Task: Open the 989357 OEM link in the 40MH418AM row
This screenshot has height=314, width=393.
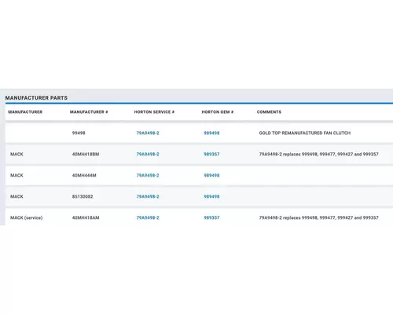Action: [211, 217]
